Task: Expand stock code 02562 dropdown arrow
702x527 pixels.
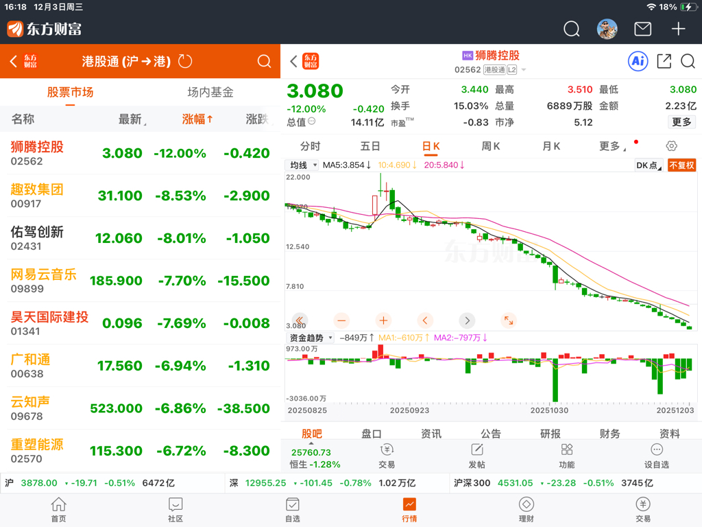Action: tap(523, 70)
